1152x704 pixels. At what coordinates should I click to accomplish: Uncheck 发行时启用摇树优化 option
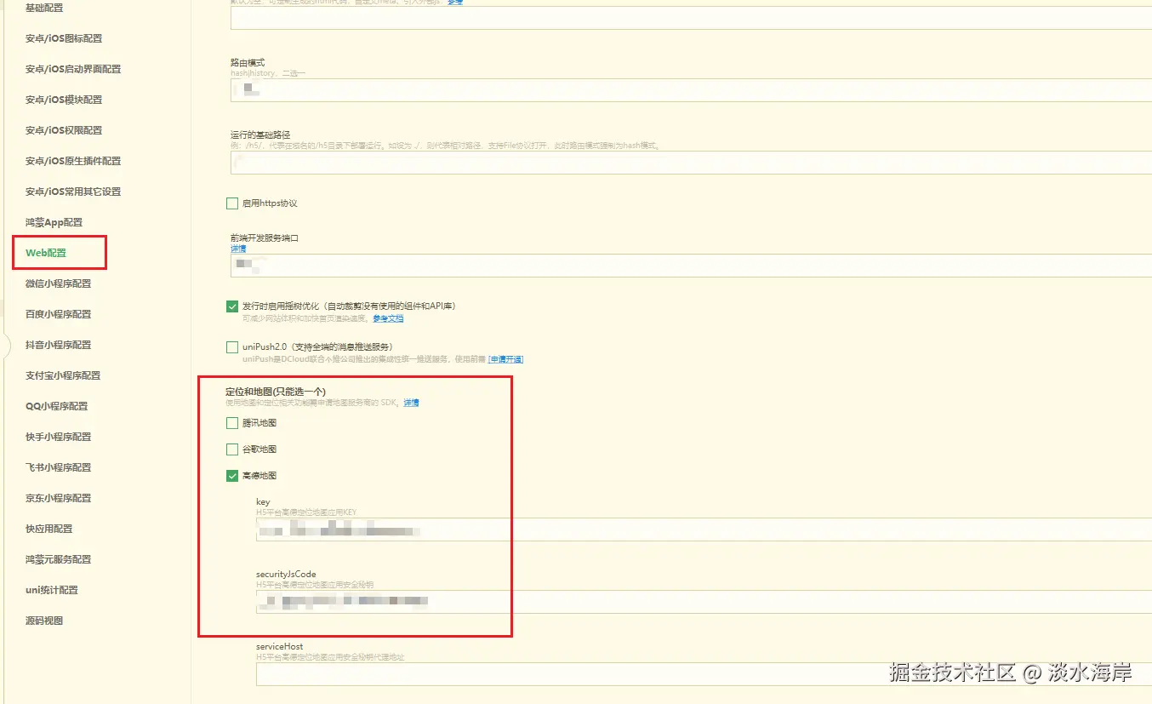[x=232, y=306]
